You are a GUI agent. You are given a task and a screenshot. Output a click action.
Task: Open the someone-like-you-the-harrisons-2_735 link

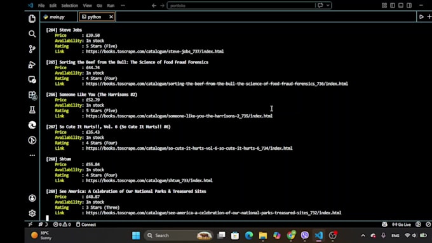179,116
